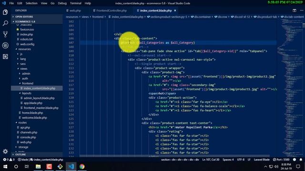This screenshot has height=171, width=305.
Task: Expand the sass folder
Action: [23, 64]
